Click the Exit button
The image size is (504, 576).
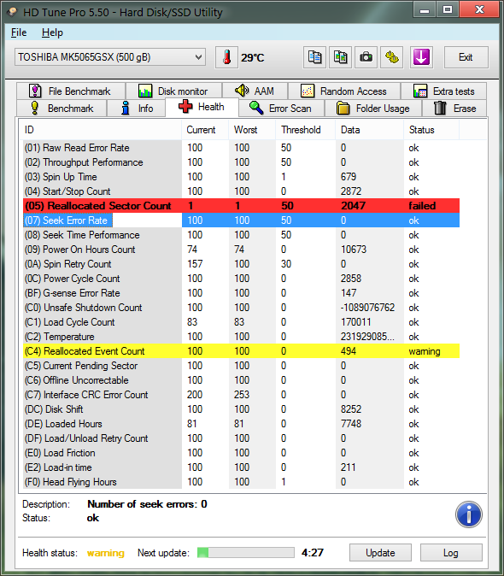[x=466, y=57]
